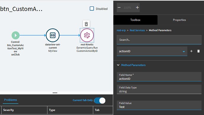Toggle the Current Tab Only switch
Viewport: 204px width, 115px height.
click(x=100, y=101)
